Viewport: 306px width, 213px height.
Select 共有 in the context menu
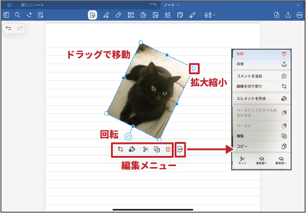click(261, 64)
